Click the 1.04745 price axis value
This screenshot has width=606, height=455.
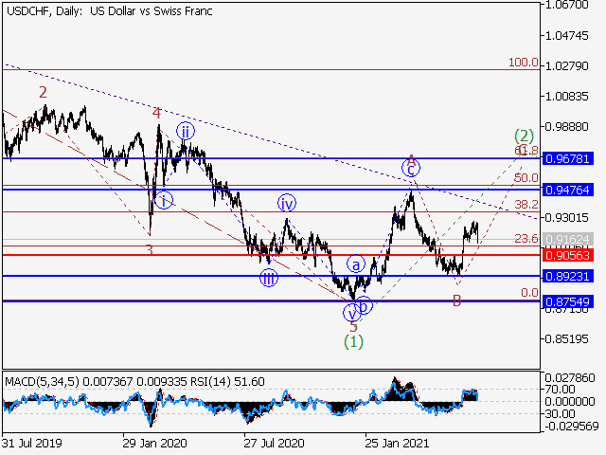tap(567, 36)
